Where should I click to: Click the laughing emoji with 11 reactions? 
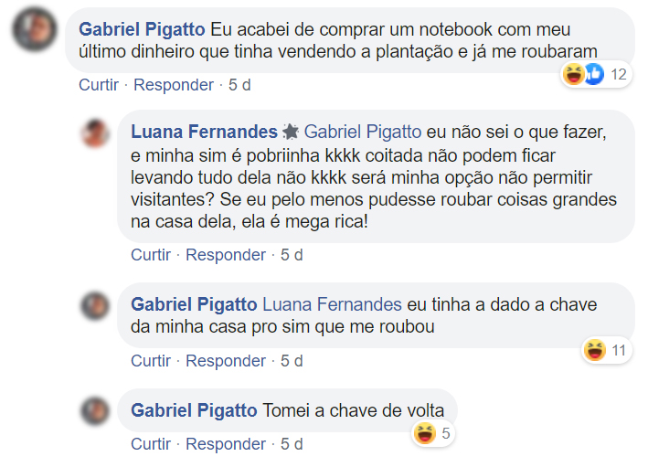594,349
